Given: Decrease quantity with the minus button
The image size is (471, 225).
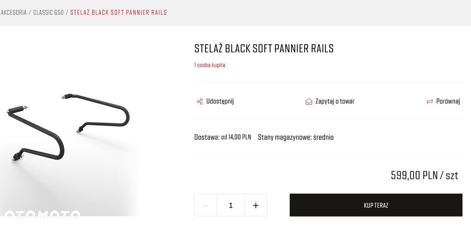Looking at the screenshot, I should [205, 205].
